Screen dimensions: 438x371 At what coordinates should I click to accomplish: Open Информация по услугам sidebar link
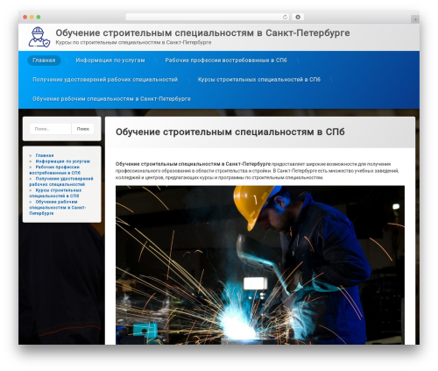click(x=62, y=161)
